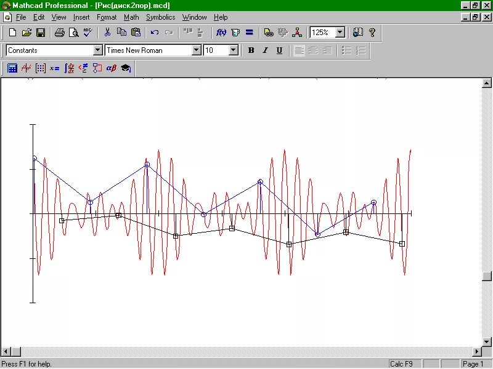The image size is (493, 369).
Task: Open the Math menu
Action: click(131, 17)
